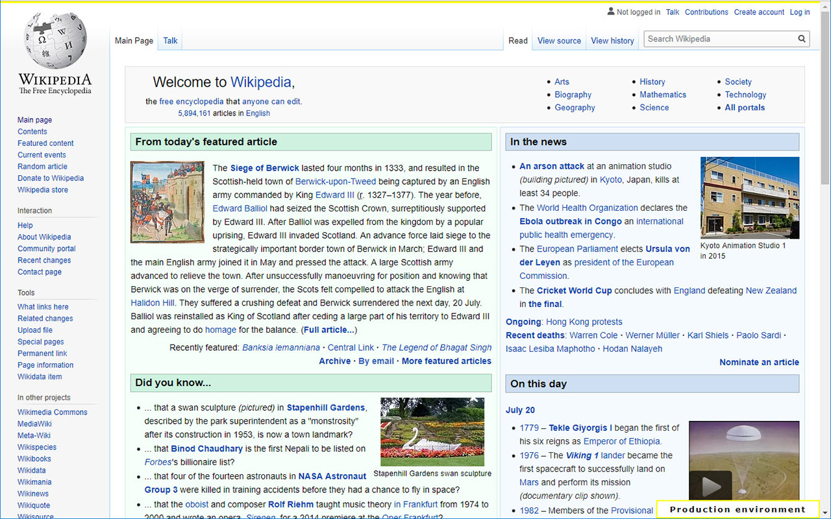831x519 pixels.
Task: Open Featured content in sidebar
Action: [45, 143]
